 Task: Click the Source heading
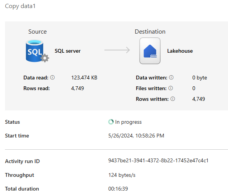click(x=37, y=32)
